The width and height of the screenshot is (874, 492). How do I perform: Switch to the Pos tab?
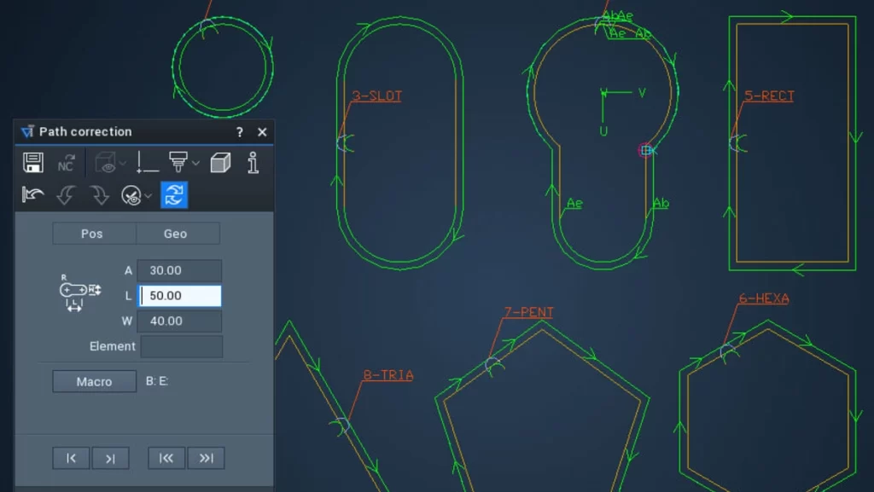[94, 234]
